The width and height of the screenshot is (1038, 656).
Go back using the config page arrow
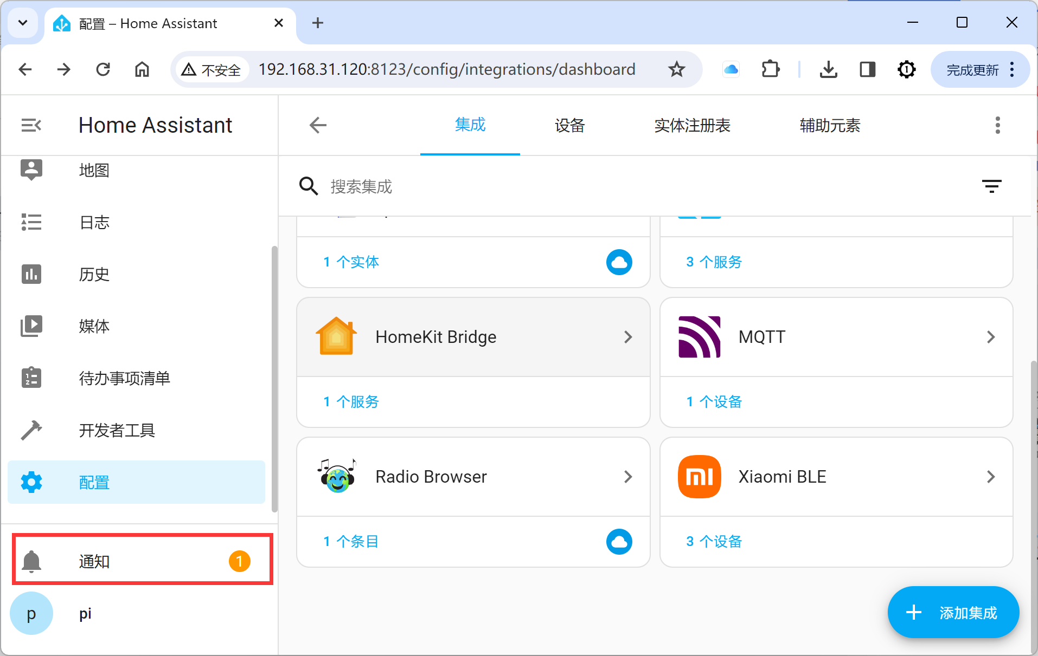coord(318,125)
